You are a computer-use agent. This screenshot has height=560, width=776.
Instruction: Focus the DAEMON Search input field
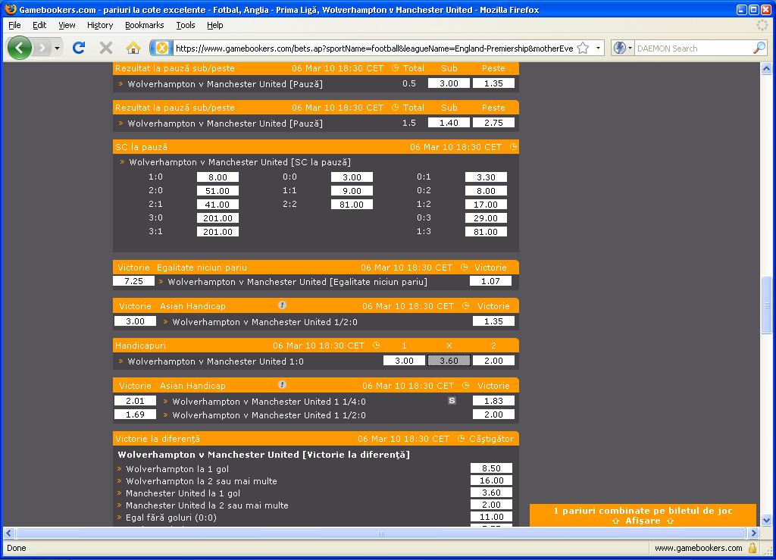tap(693, 48)
